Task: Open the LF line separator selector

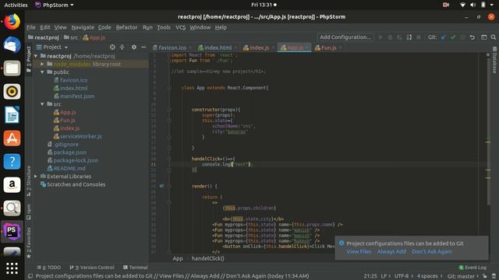Action: coord(385,276)
